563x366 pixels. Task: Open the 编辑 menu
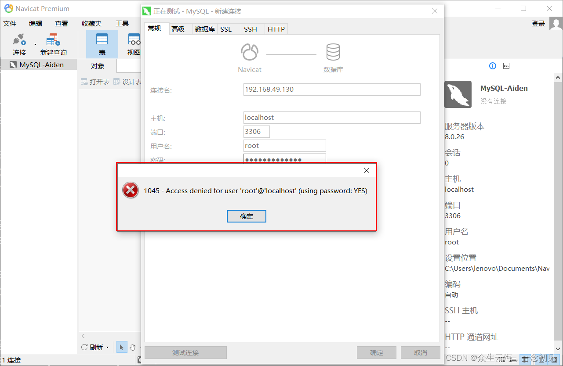point(36,24)
